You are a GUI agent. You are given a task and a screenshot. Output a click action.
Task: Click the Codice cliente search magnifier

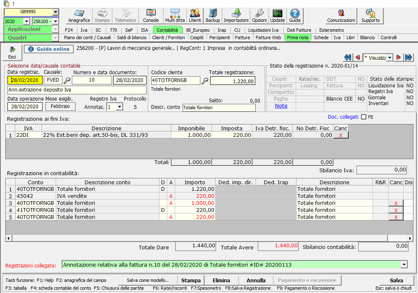click(205, 81)
